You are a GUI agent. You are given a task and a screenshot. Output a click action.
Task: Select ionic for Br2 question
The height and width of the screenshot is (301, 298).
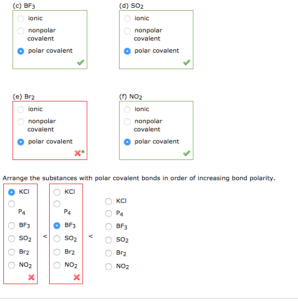click(x=21, y=110)
